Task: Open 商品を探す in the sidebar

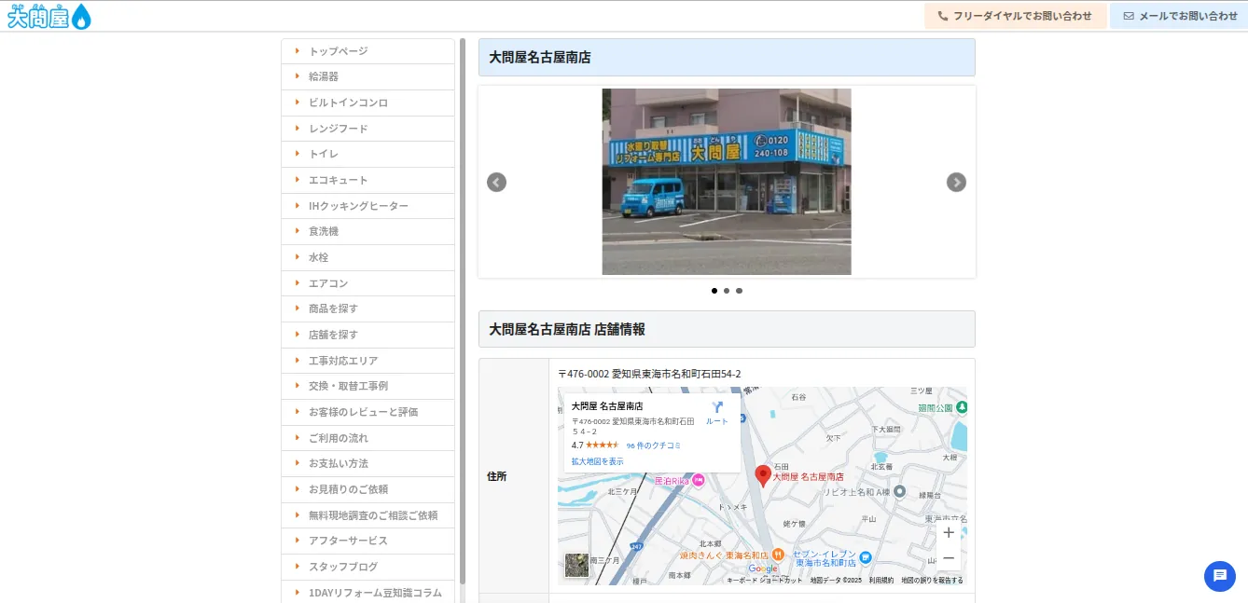Action: [x=367, y=308]
